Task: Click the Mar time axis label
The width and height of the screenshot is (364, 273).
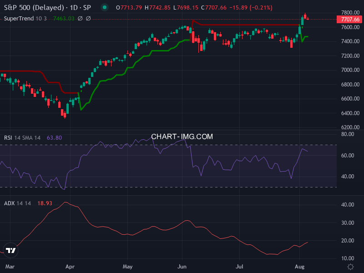Action: [10, 267]
